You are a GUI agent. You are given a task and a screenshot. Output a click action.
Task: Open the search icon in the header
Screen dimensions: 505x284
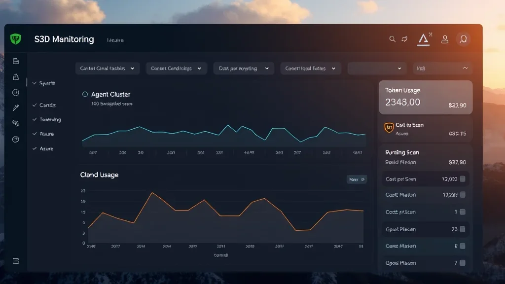(x=392, y=38)
